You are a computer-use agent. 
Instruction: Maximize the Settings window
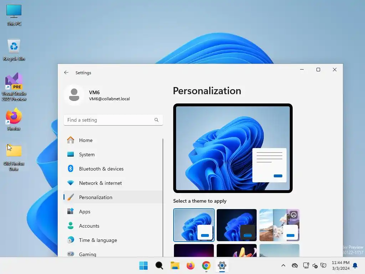click(x=318, y=70)
